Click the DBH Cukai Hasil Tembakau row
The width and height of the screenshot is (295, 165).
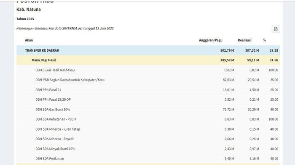(x=148, y=70)
